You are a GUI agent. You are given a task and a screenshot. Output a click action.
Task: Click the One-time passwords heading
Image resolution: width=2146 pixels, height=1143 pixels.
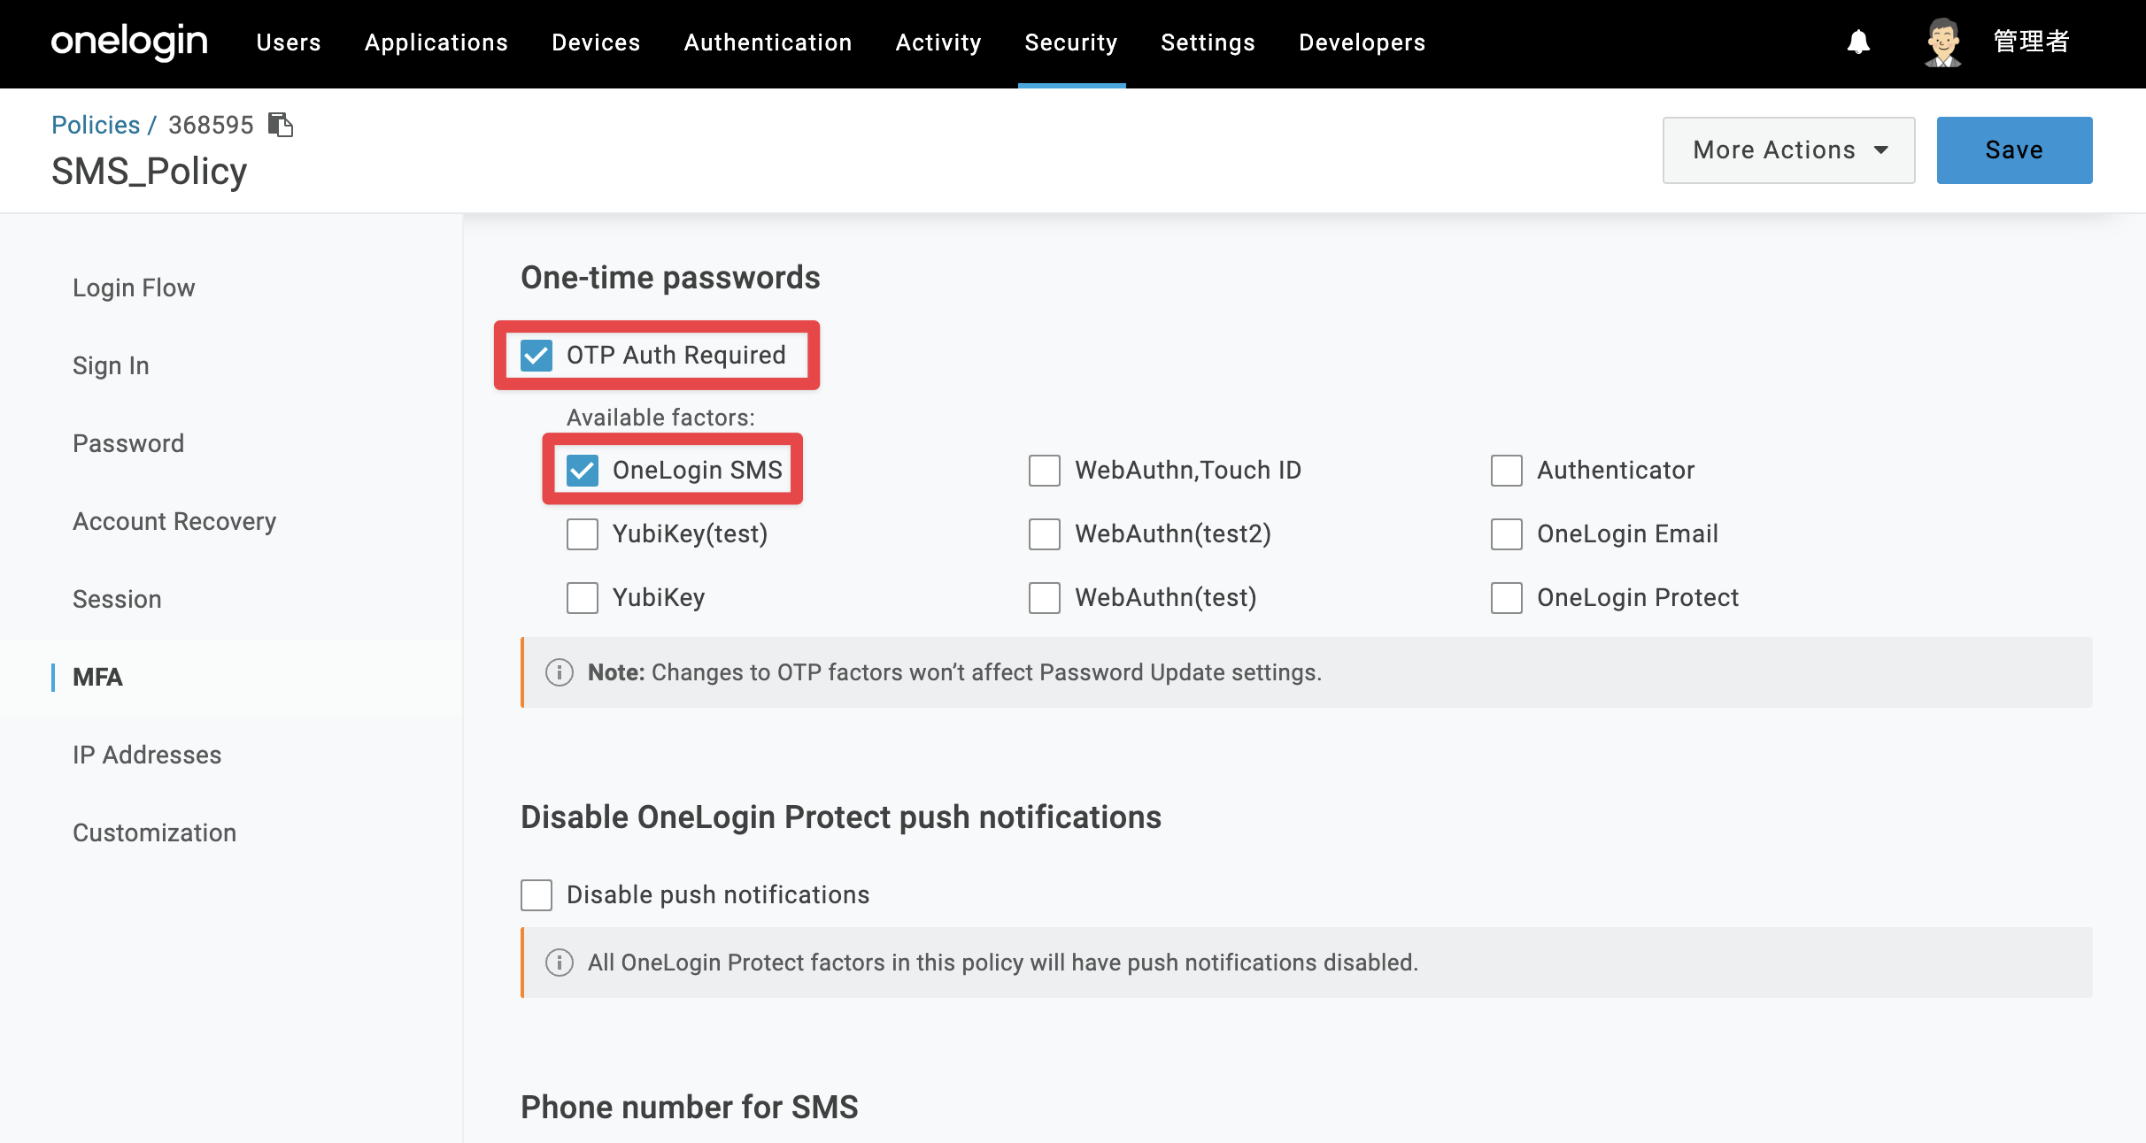tap(670, 277)
